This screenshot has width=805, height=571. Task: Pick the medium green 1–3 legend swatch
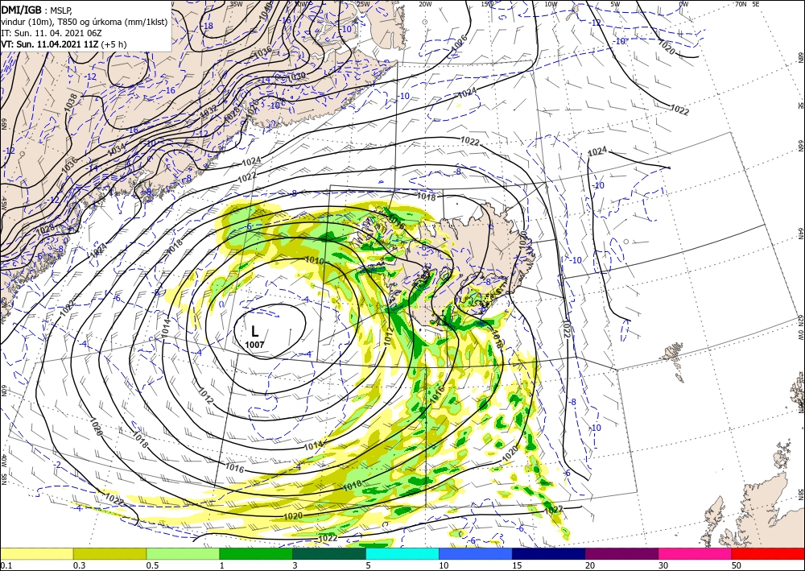click(256, 553)
